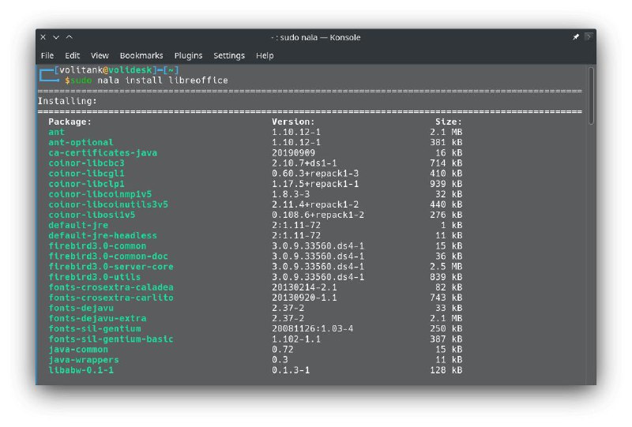This screenshot has height=427, width=632.
Task: Click version '20190909' of ca-certificates-java
Action: (293, 152)
